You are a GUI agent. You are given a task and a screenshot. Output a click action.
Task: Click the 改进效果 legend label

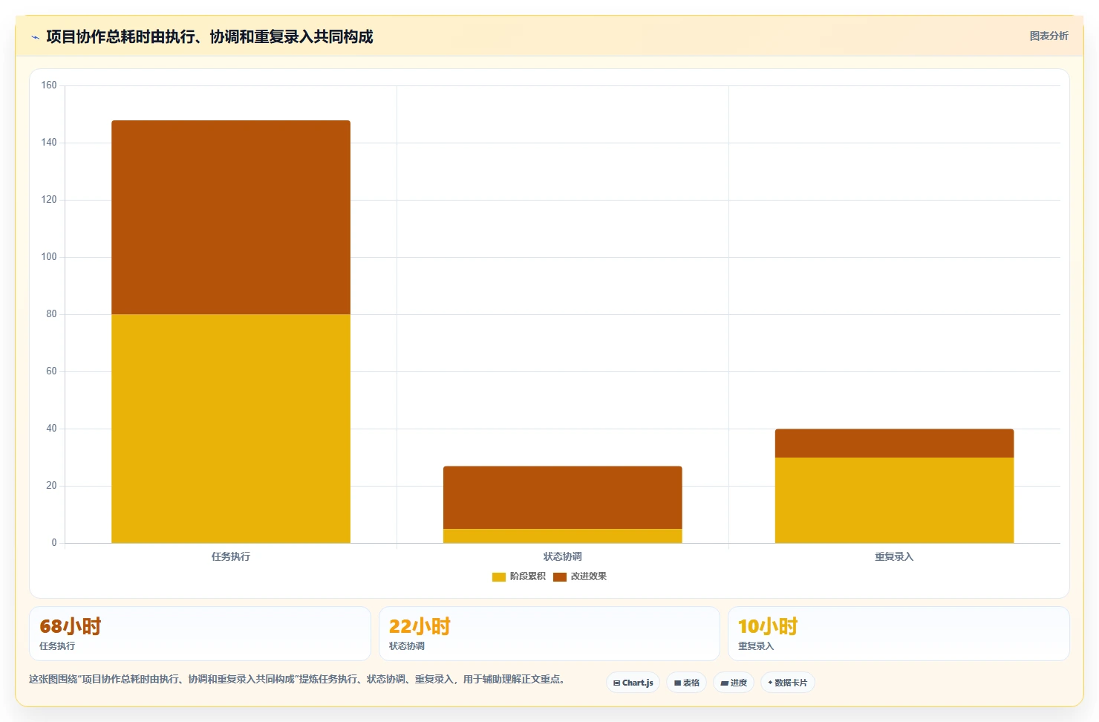click(x=588, y=576)
